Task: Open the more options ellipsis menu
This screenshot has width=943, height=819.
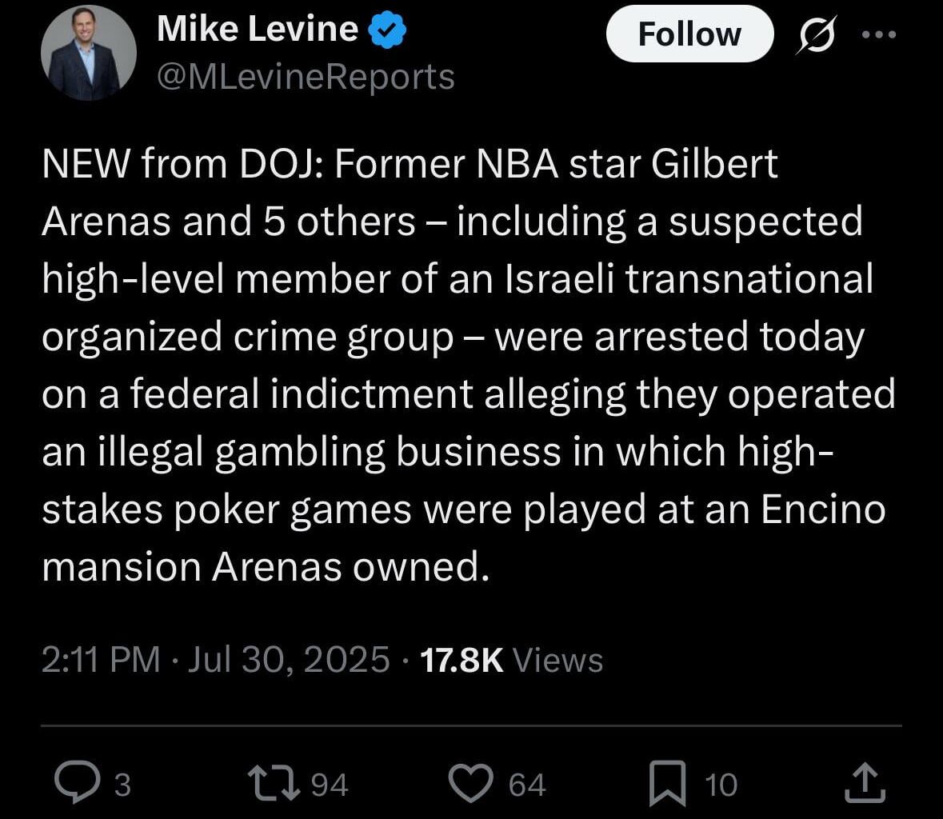Action: [x=880, y=34]
